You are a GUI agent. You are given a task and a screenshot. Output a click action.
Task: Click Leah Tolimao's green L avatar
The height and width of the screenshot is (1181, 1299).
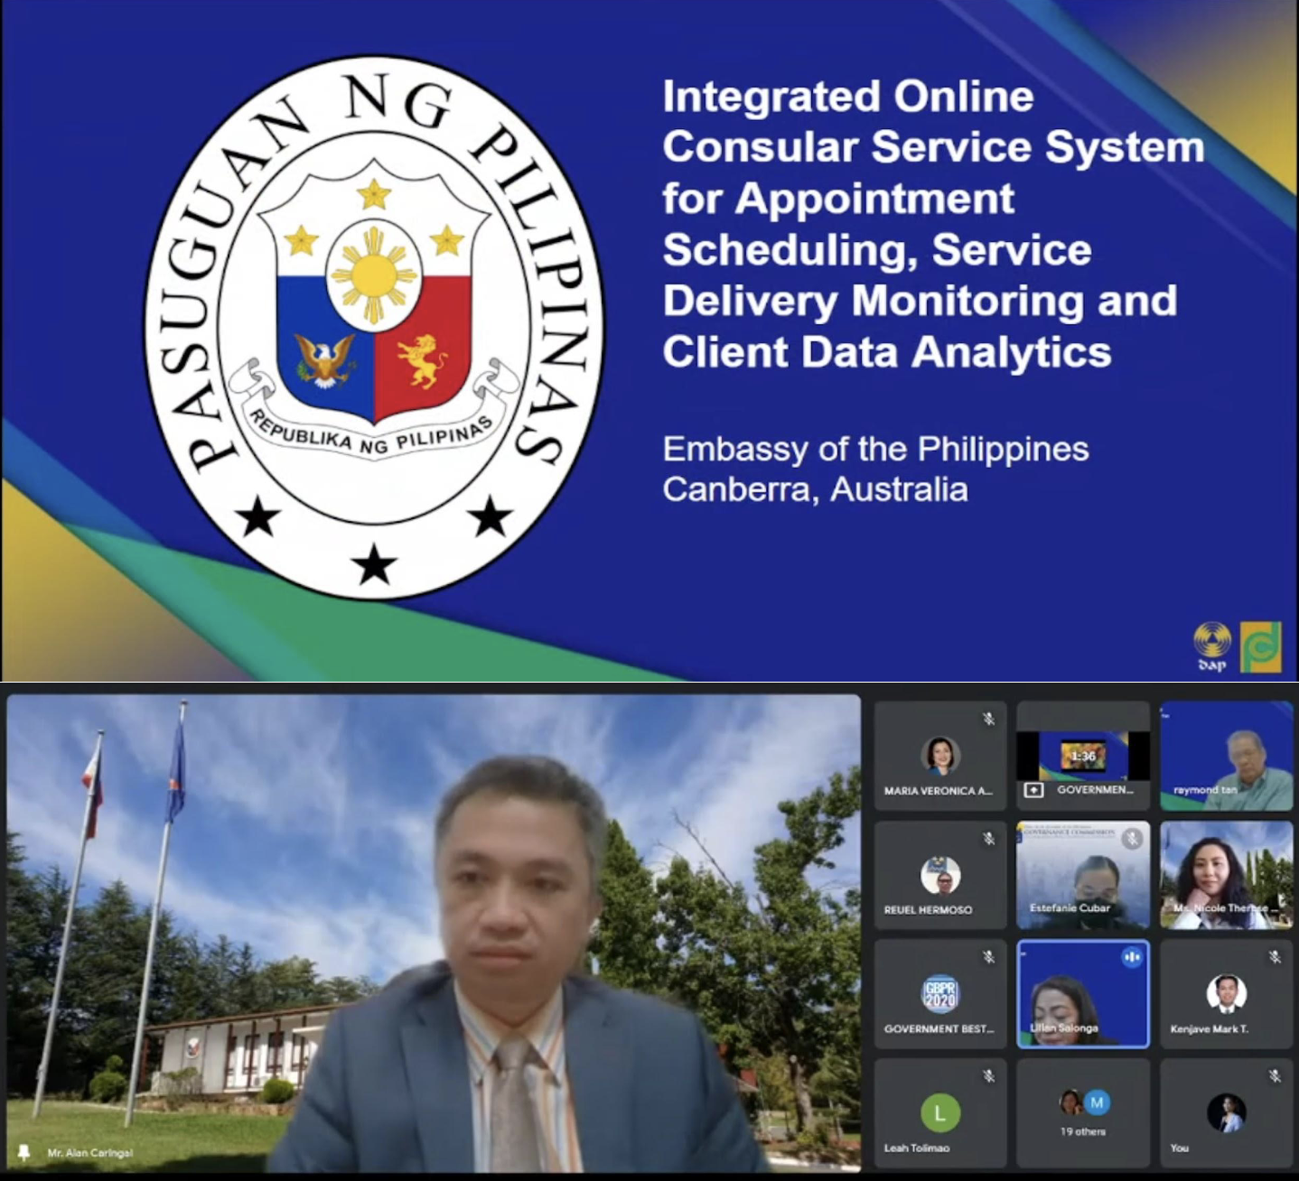pyautogui.click(x=940, y=1113)
